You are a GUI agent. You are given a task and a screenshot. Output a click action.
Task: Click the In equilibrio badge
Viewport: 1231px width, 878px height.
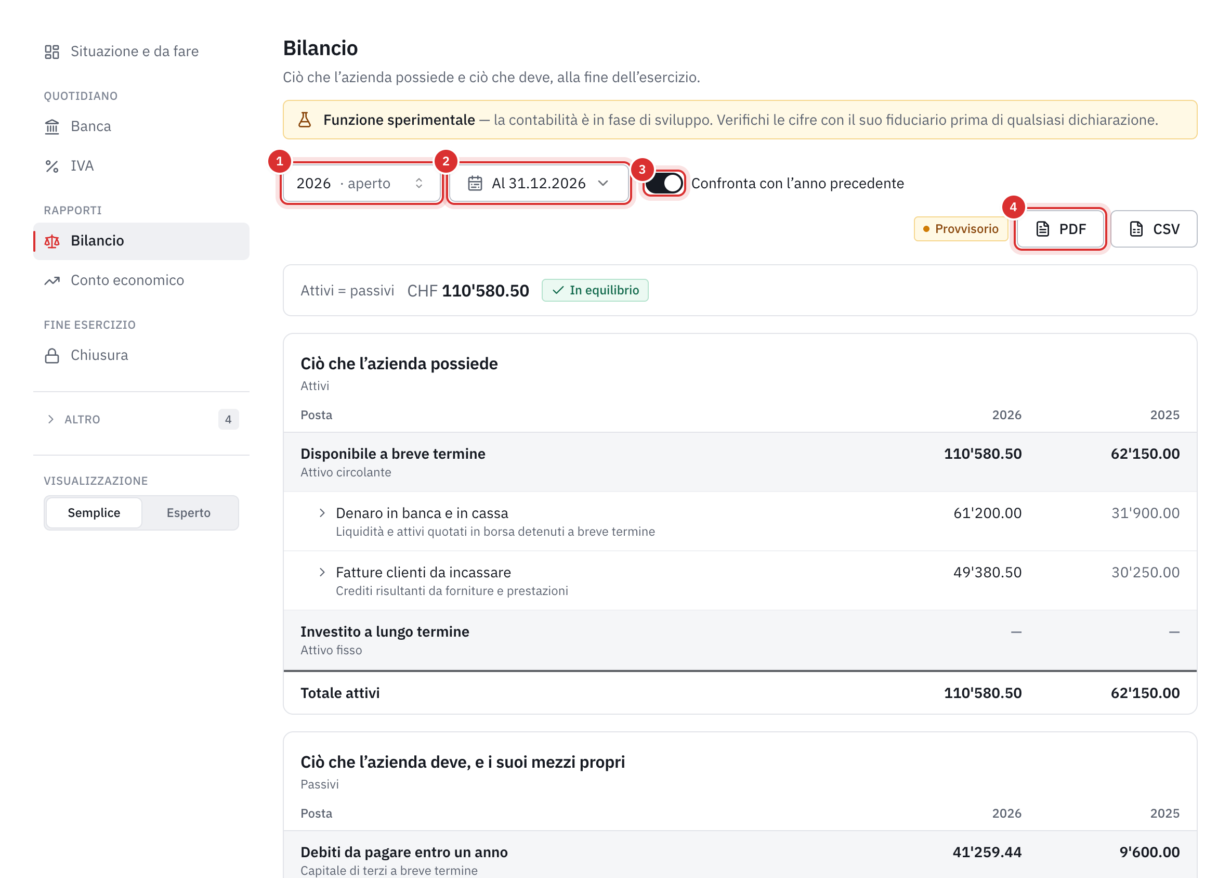click(595, 290)
